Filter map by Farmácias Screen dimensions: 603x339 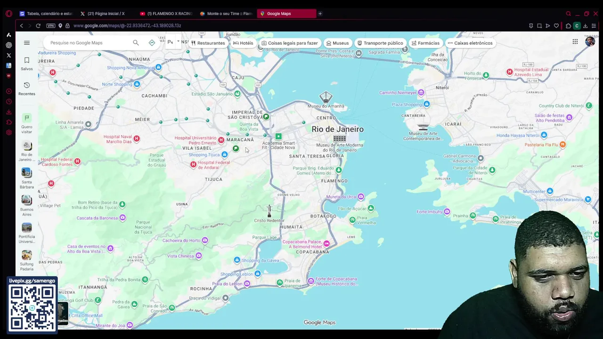coord(425,43)
